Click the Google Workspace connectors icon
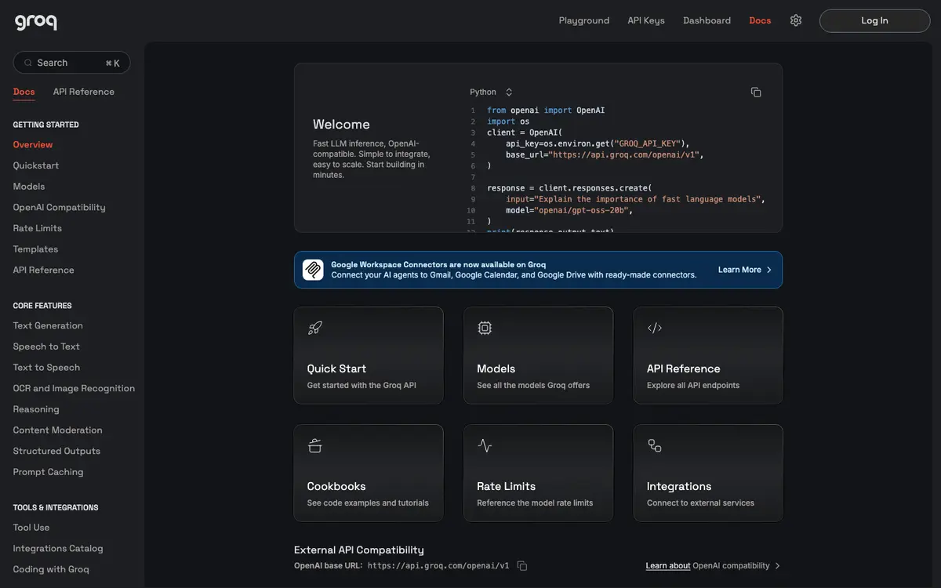This screenshot has width=941, height=588. click(313, 270)
